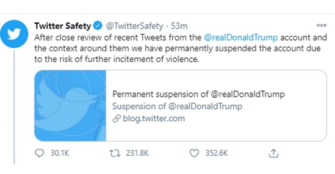Click the card subtitle 'Suspension of @realDonaldTrump'
This screenshot has height=174, width=335.
177,106
